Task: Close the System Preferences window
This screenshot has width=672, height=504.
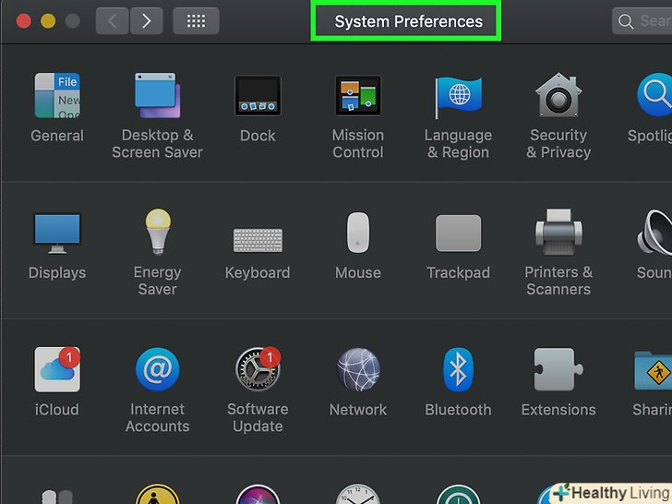Action: (24, 21)
